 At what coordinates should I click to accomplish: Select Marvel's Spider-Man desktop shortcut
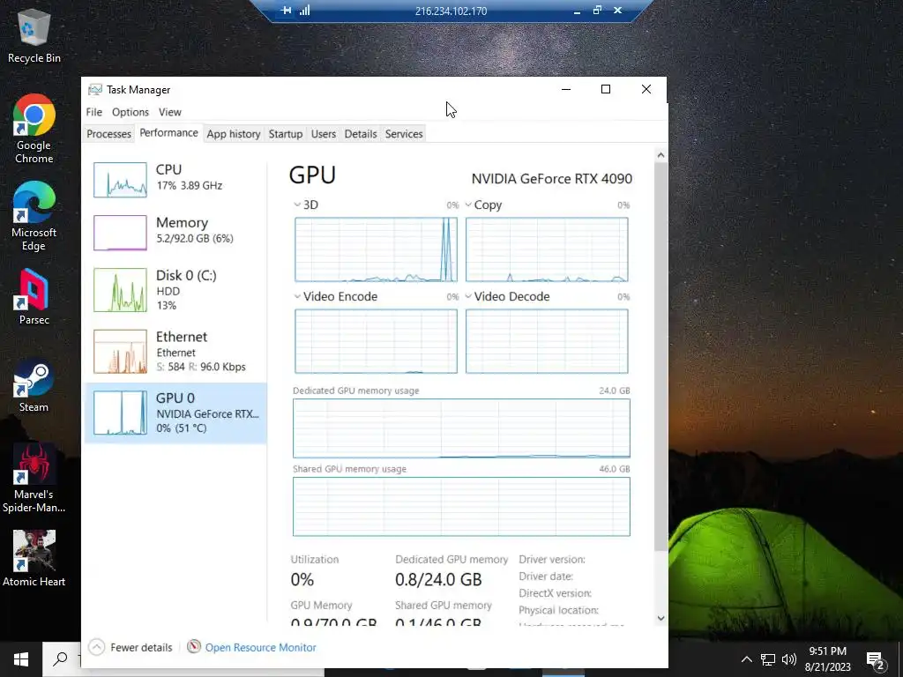[x=34, y=478]
